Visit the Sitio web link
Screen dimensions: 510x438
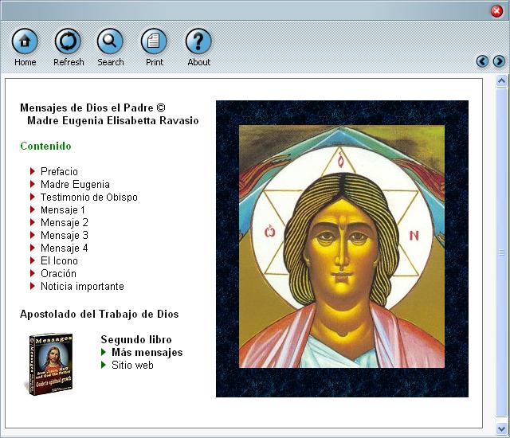click(x=132, y=365)
